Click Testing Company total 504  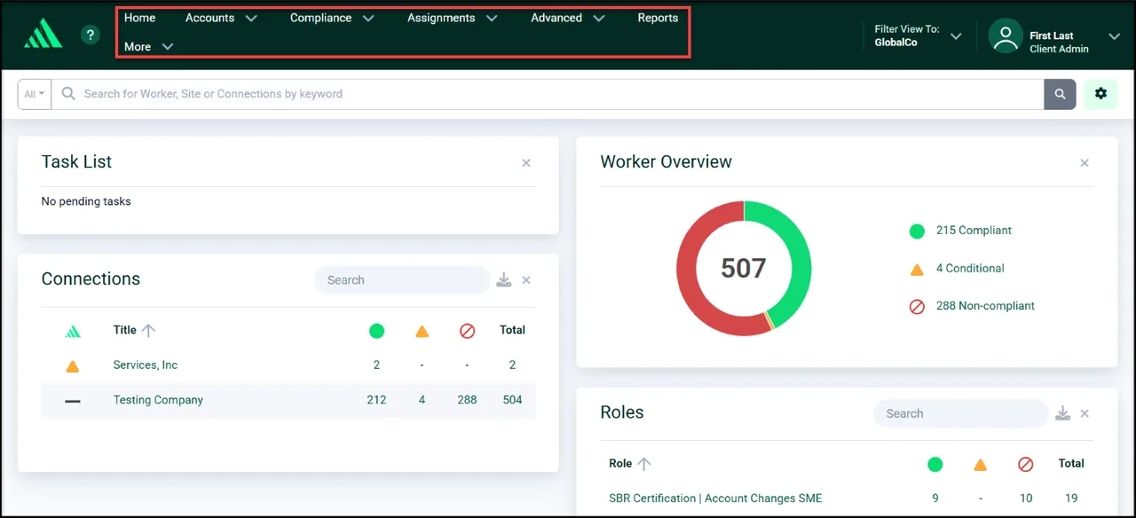coord(512,400)
